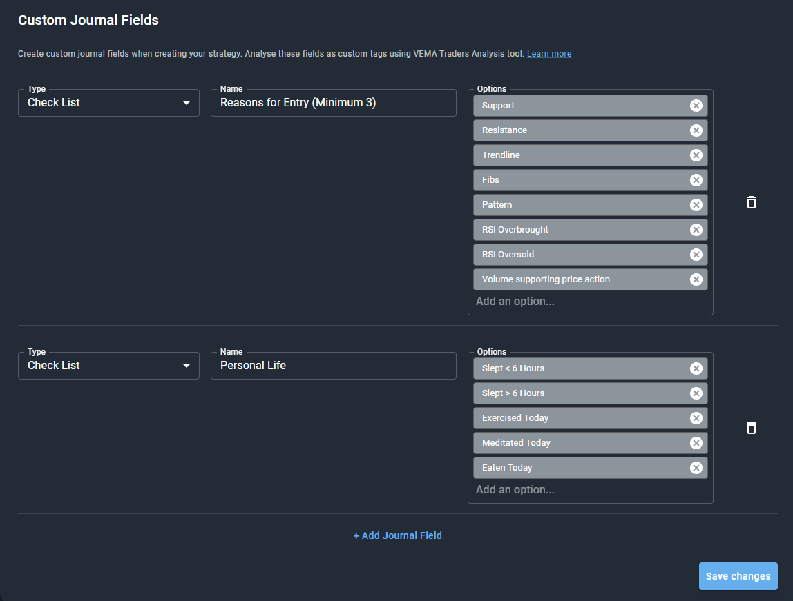Select the Trendline option text
Viewport: 793px width, 601px height.
(x=501, y=155)
